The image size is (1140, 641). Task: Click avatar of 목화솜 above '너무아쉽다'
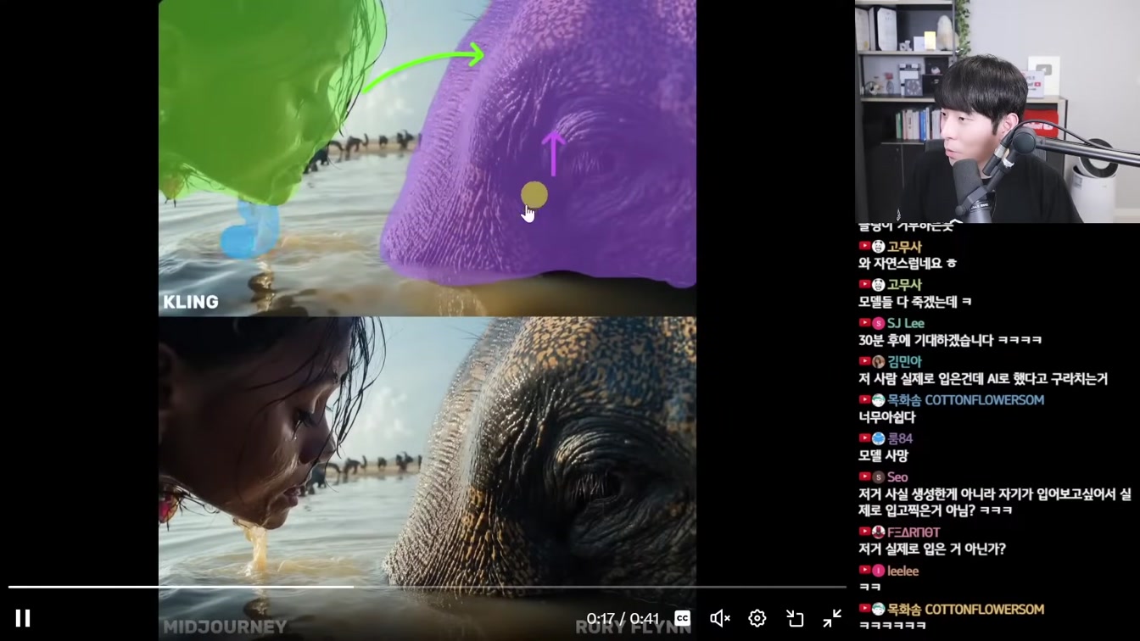coord(878,400)
